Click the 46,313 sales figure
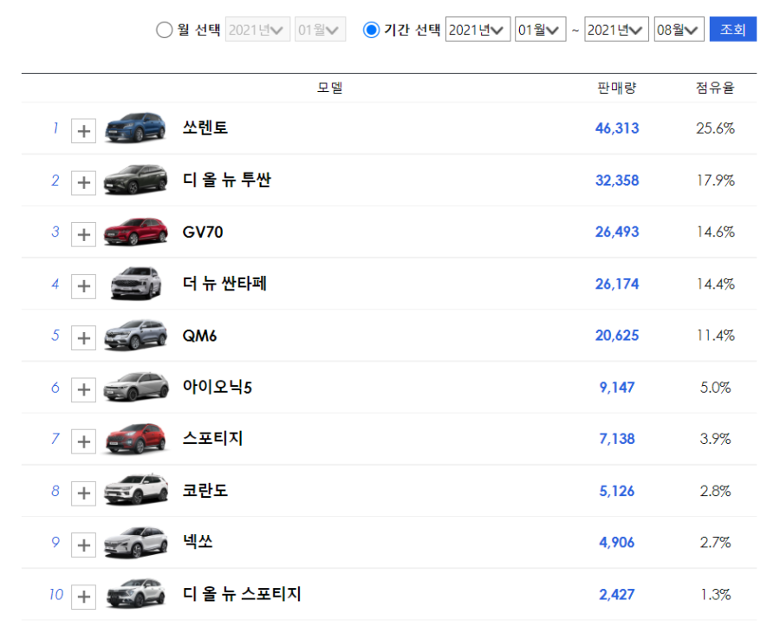 617,128
